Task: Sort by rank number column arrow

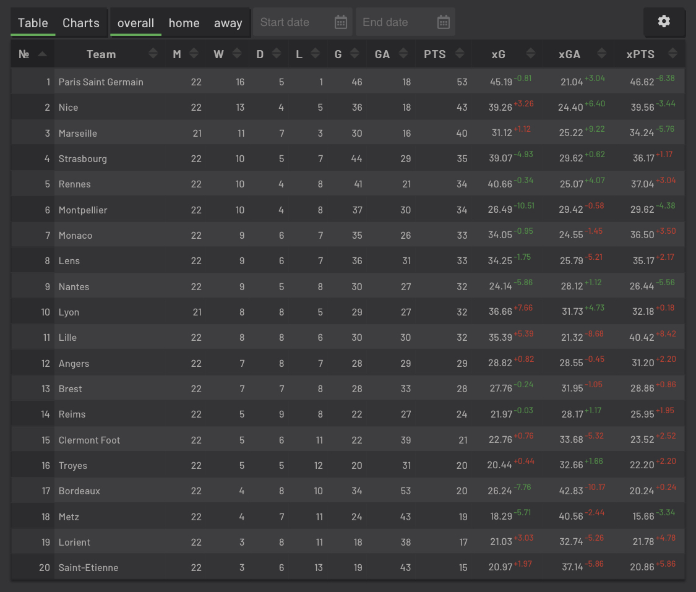Action: tap(42, 54)
